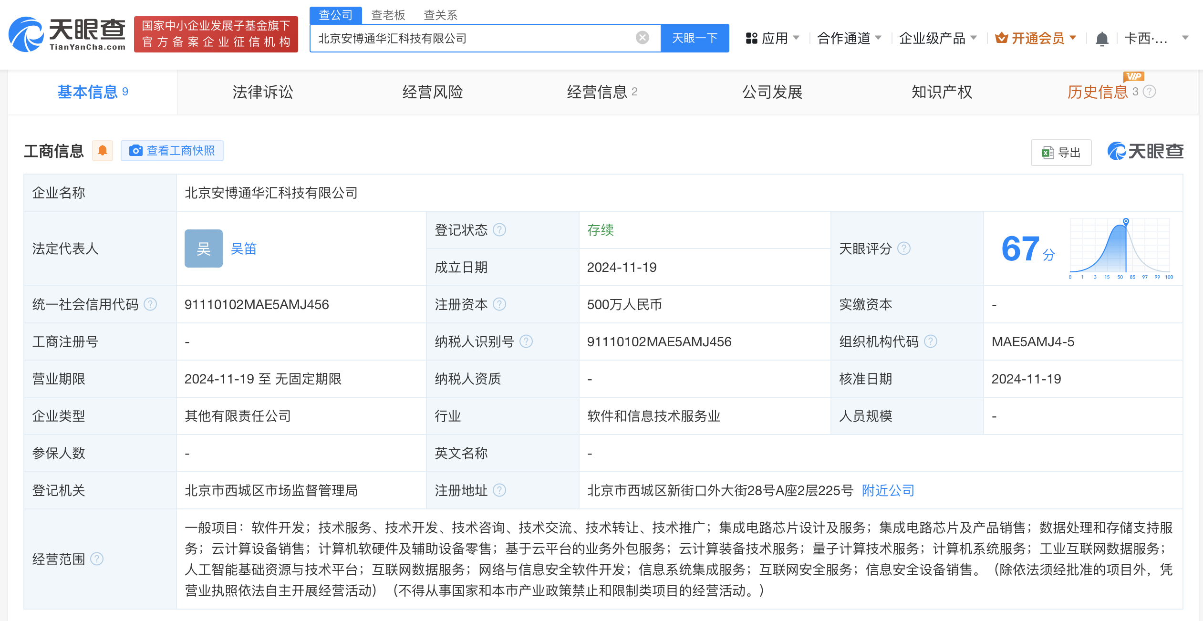The image size is (1203, 621).
Task: Open legal representative 吴笛 profile link
Action: tap(244, 248)
